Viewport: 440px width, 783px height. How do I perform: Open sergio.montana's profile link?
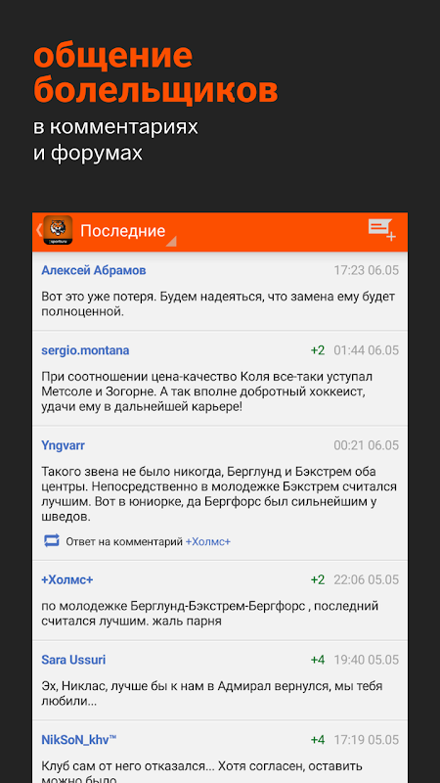pyautogui.click(x=85, y=350)
